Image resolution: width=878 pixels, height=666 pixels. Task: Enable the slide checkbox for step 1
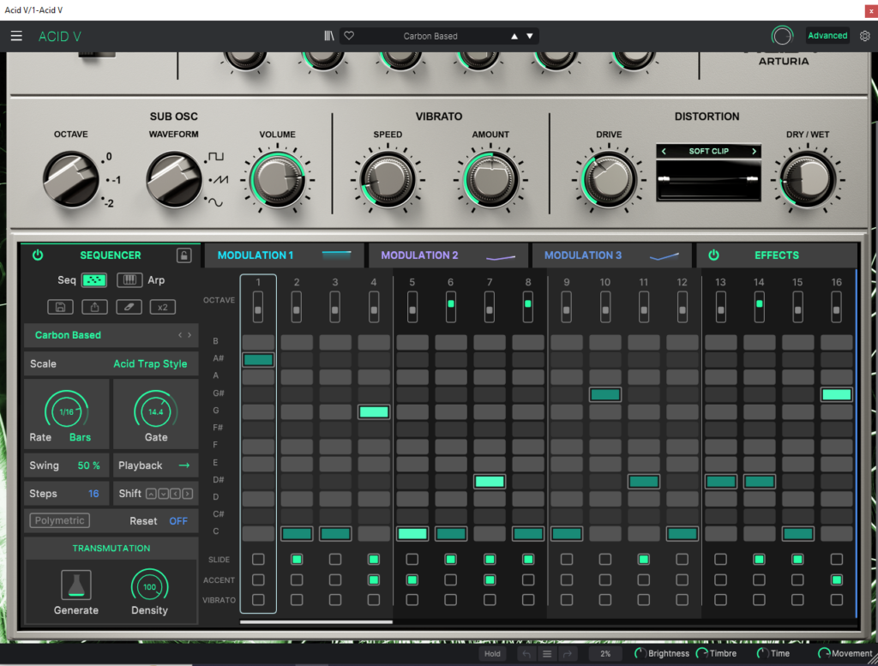[x=258, y=560]
